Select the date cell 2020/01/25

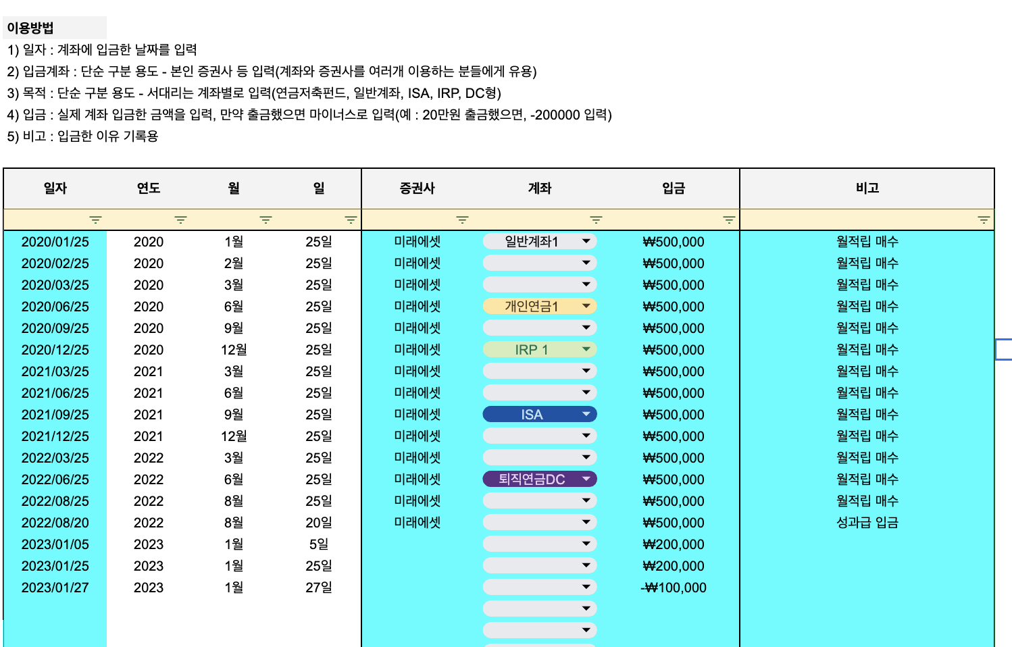55,242
